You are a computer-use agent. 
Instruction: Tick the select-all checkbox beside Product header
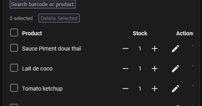point(14,33)
